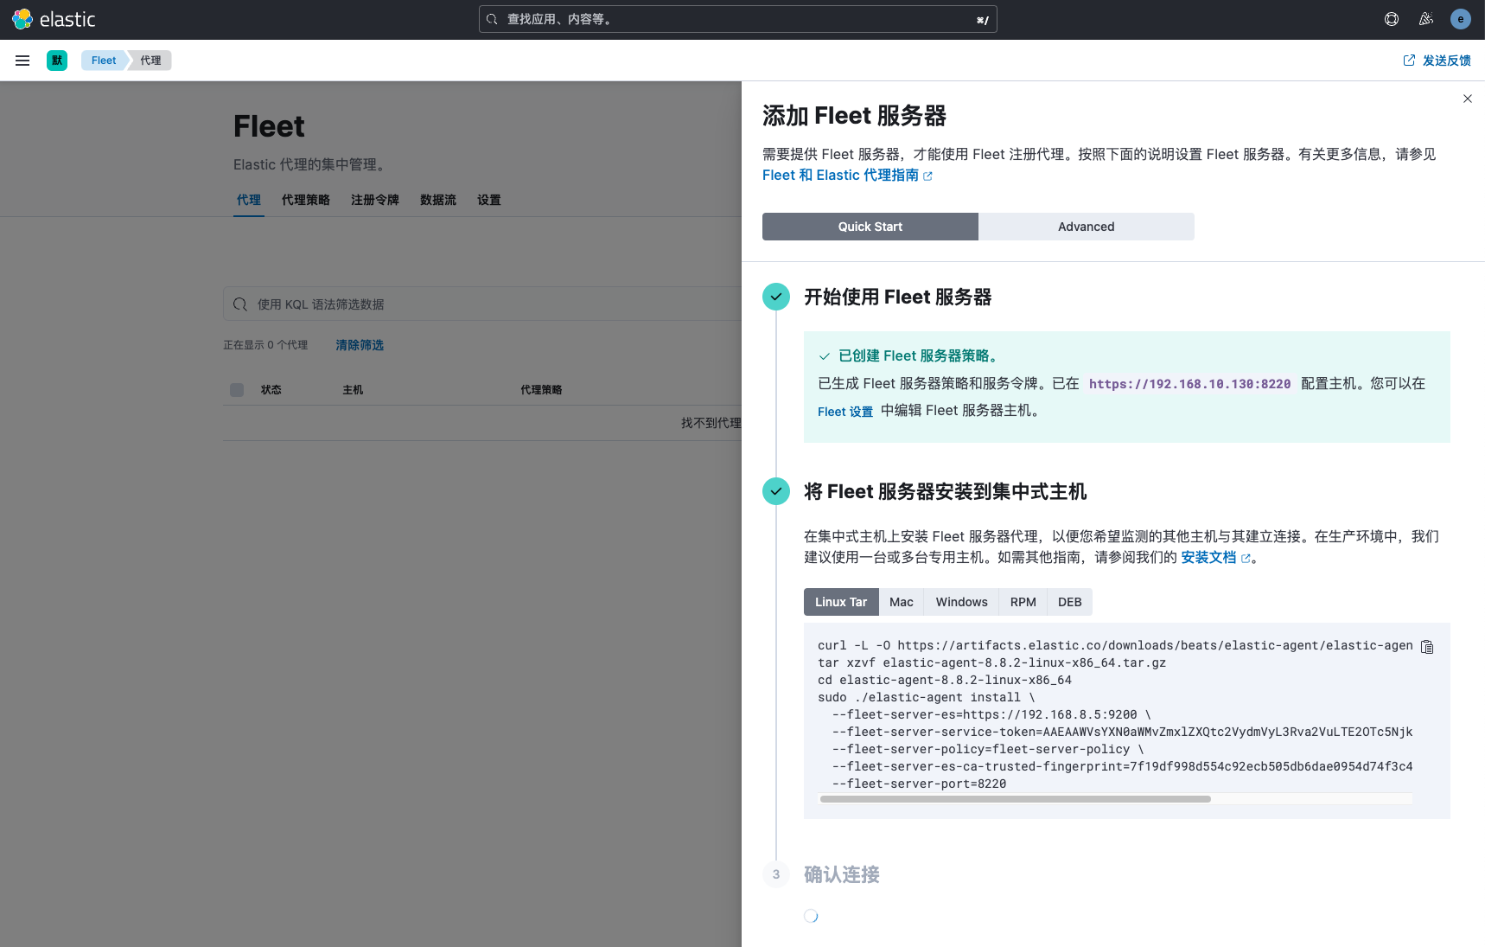
Task: Click the --fleet-server-port=8220 line
Action: pyautogui.click(x=919, y=784)
